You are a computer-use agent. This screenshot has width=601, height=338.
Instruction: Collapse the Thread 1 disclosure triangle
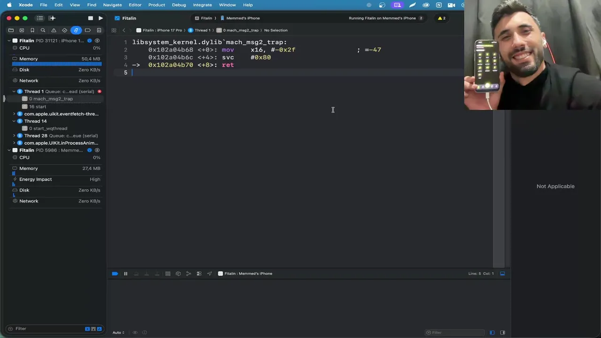(14, 91)
